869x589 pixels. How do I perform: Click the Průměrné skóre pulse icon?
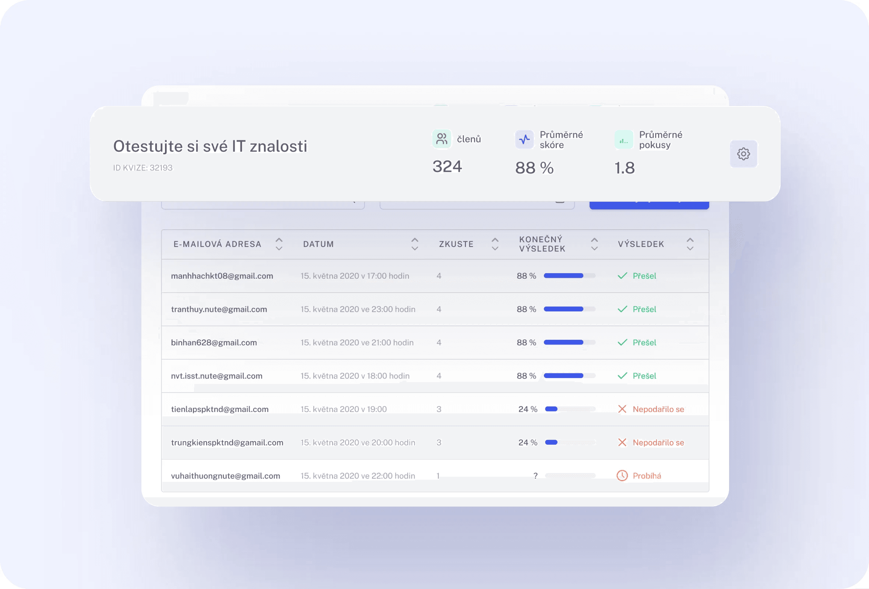pos(524,140)
